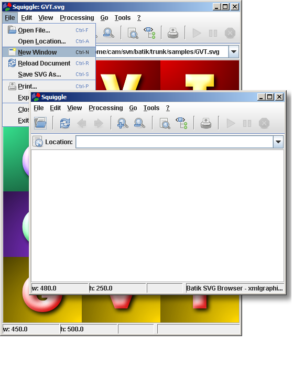Choose Save SVG As... from File menu
Screen dimensions: 304x366
[x=49, y=74]
